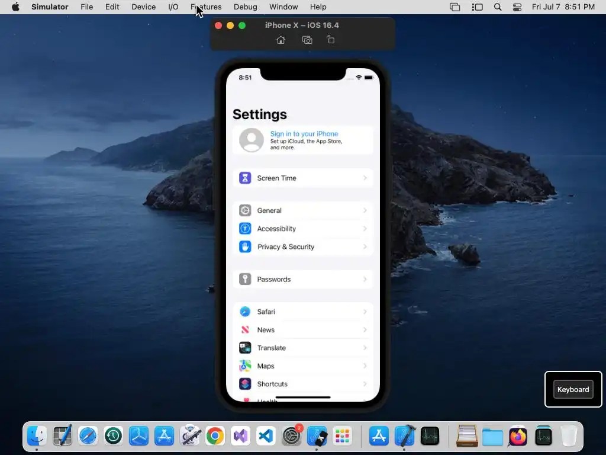Tap the Safari compass icon in Settings

click(245, 312)
